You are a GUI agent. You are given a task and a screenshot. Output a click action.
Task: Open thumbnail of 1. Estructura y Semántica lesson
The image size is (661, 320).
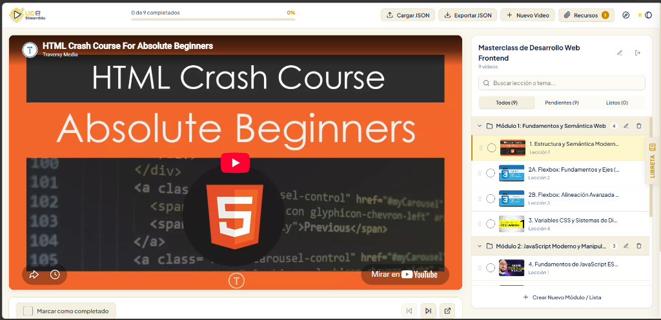pyautogui.click(x=513, y=148)
